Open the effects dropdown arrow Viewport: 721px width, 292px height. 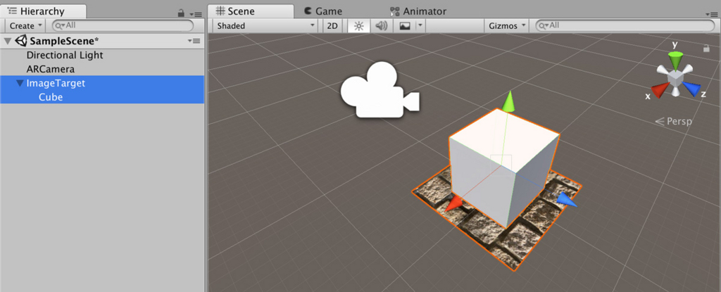tap(420, 26)
